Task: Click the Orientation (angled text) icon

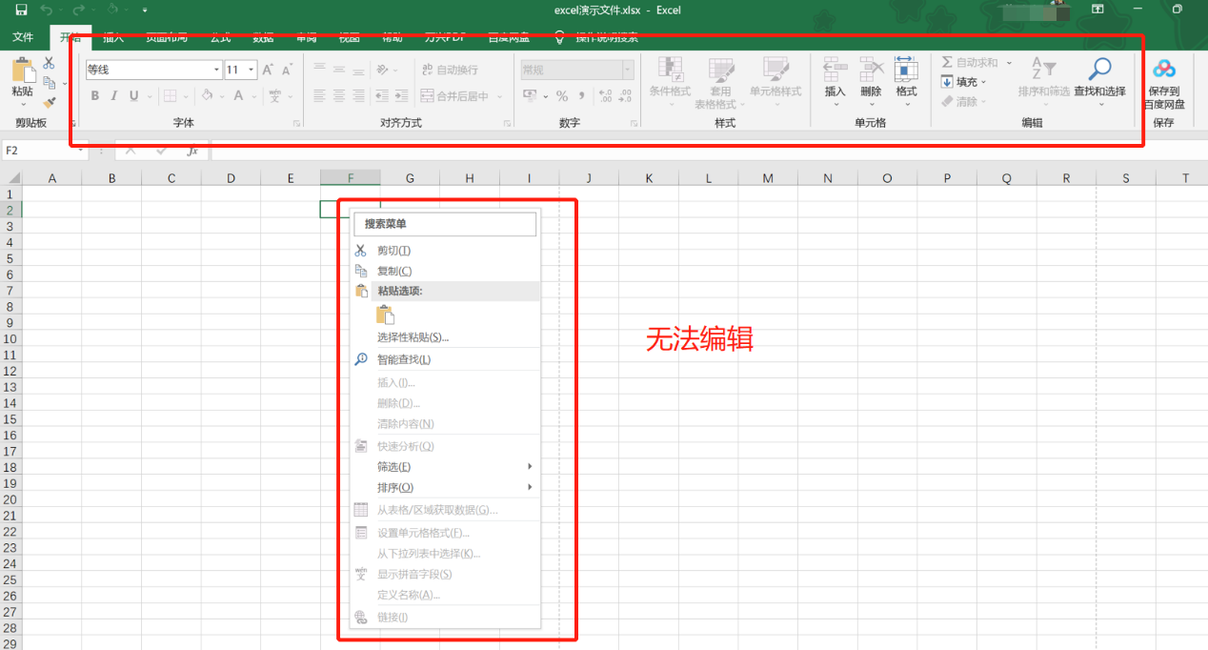Action: tap(382, 70)
